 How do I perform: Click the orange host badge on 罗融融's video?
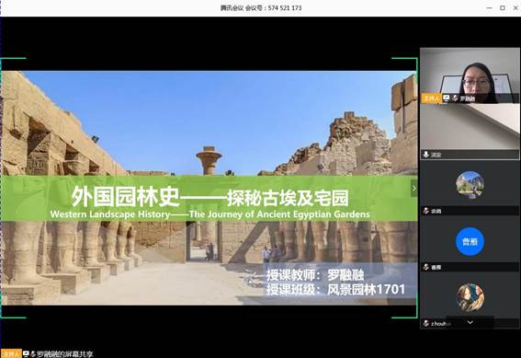431,98
